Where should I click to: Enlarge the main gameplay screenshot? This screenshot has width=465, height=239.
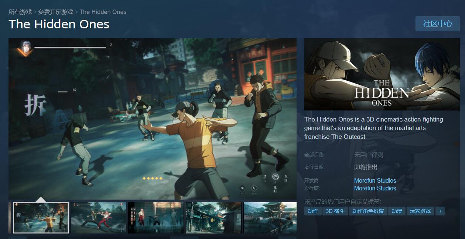click(152, 119)
